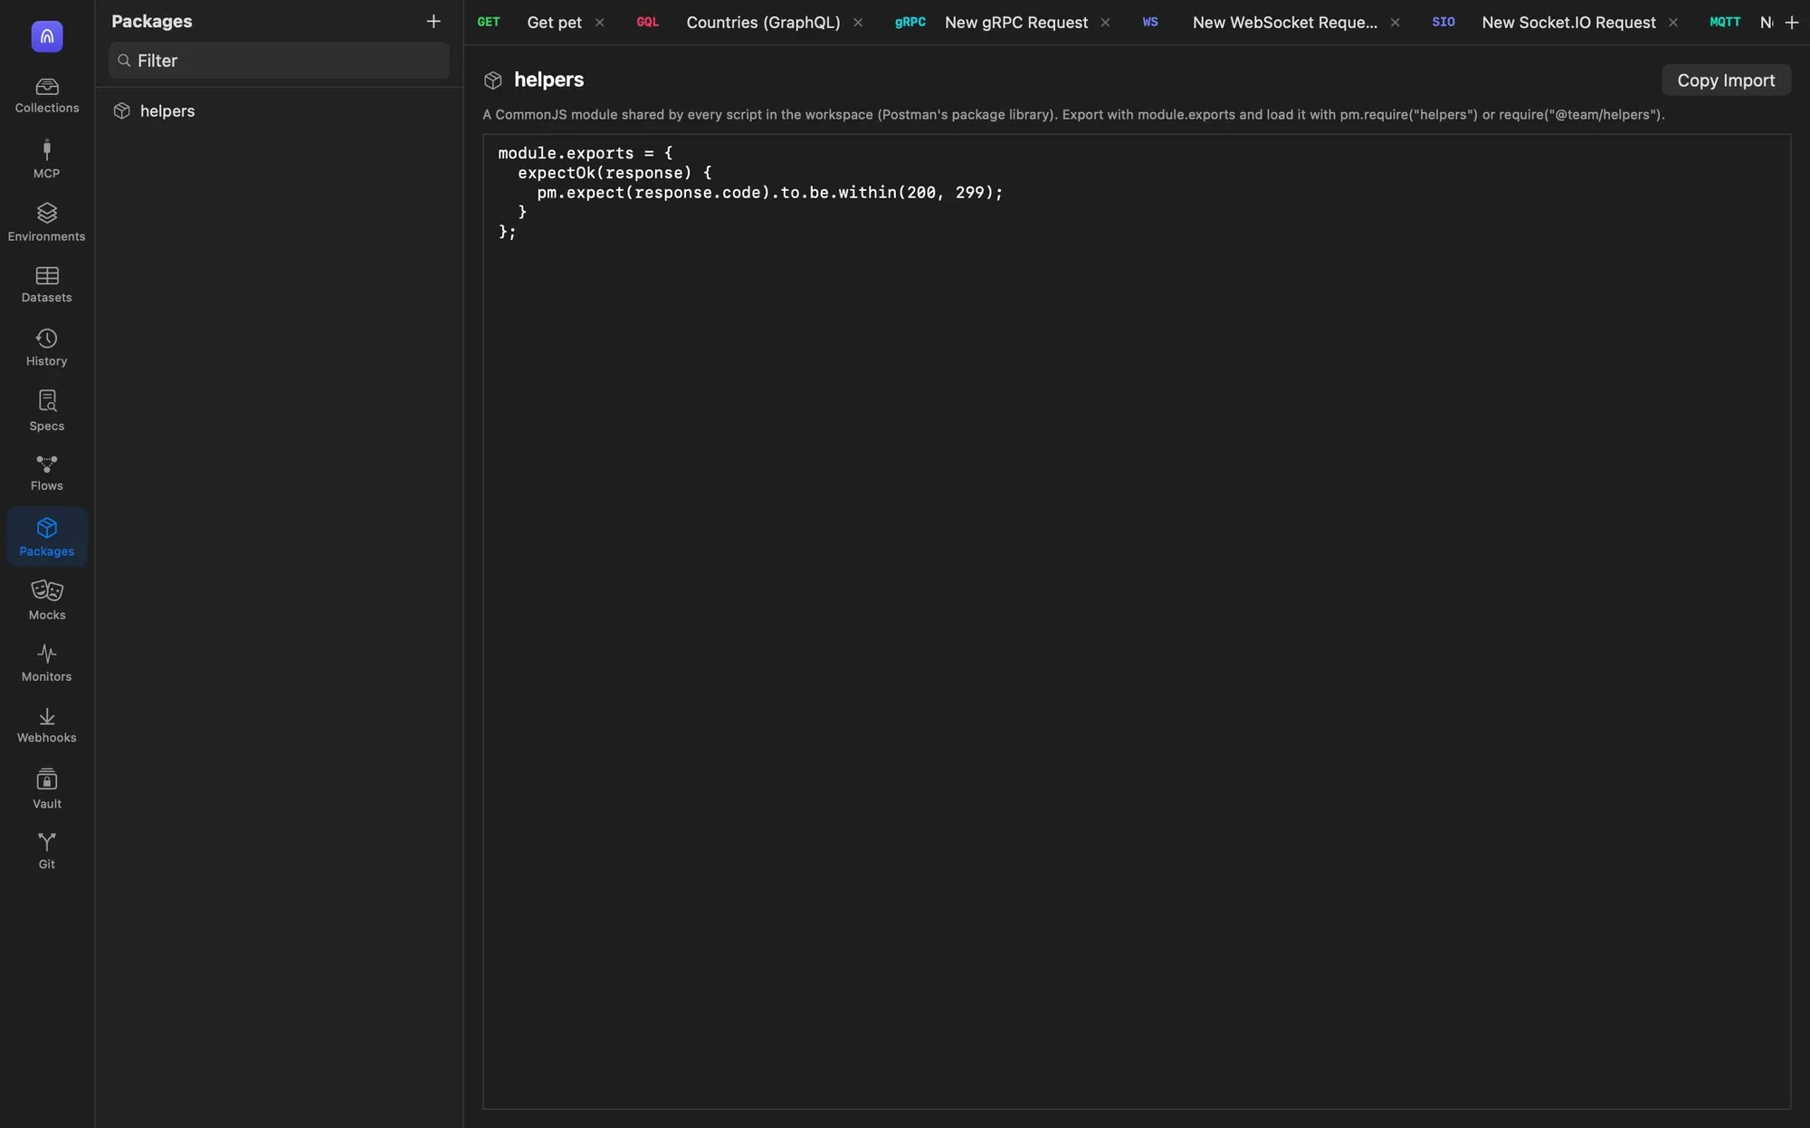Viewport: 1810px width, 1128px height.
Task: Open the Monitors section
Action: 47,663
